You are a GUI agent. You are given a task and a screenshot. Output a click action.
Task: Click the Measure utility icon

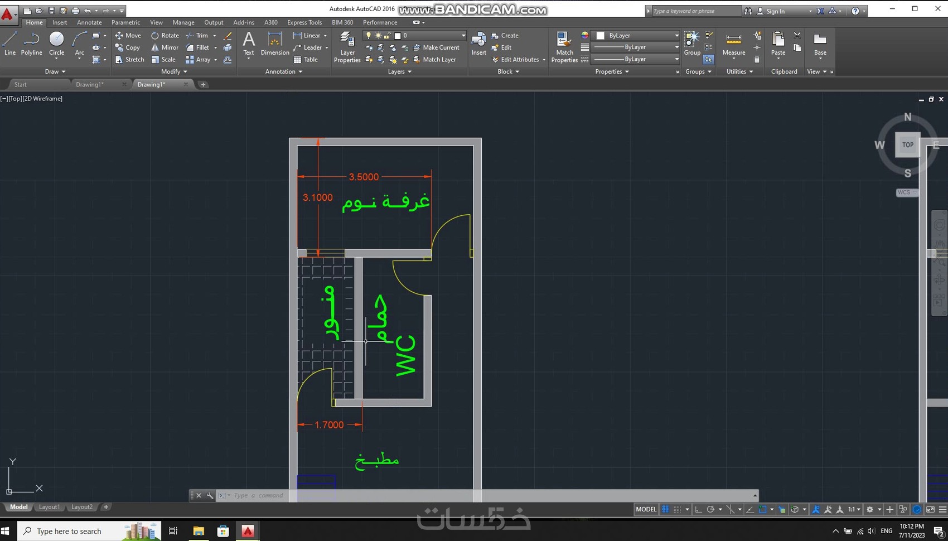(x=733, y=44)
